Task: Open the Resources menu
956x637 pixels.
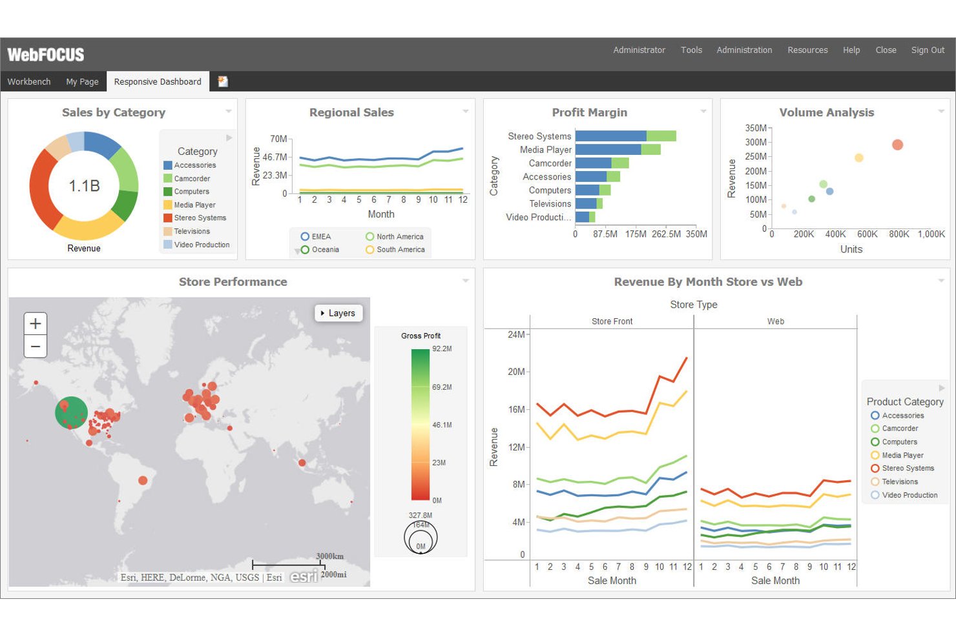Action: pos(807,50)
